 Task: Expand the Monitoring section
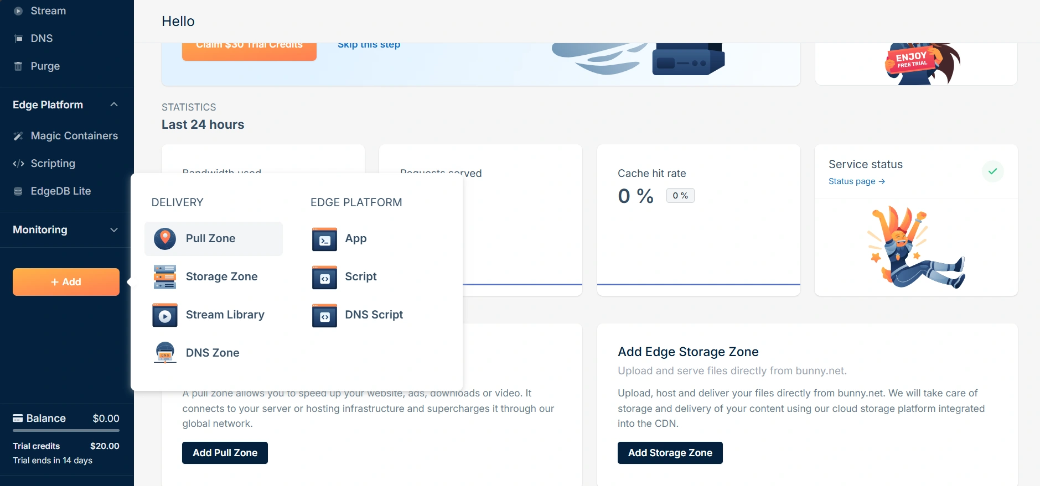click(x=114, y=230)
